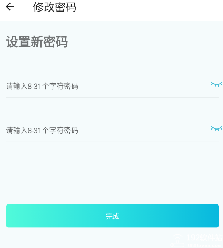
Task: Select the lower password placeholder text
Action: 42,131
